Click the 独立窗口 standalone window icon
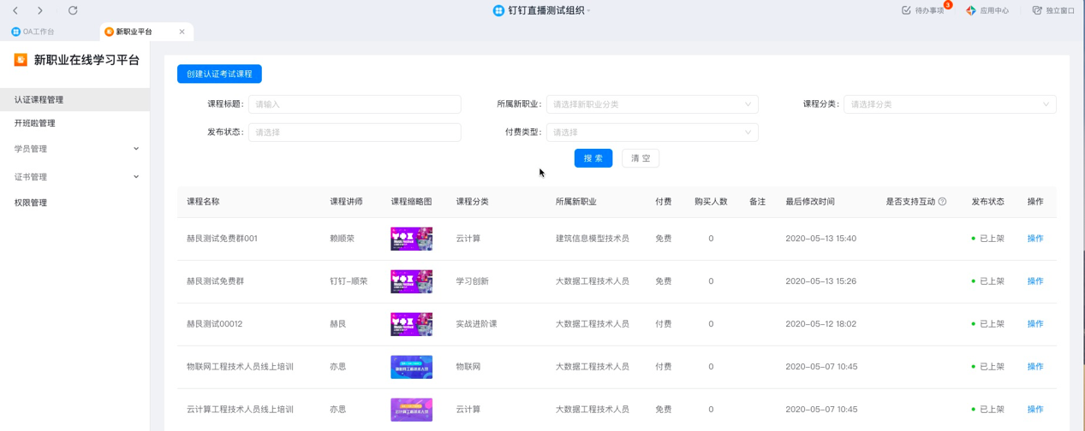The height and width of the screenshot is (431, 1085). pos(1037,10)
